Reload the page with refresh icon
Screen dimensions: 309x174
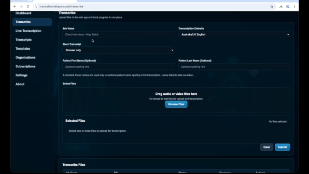28,6
